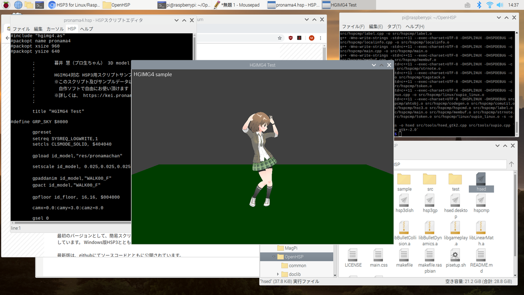The width and height of the screenshot is (524, 295).
Task: Select the LICENSE file
Action: (353, 258)
